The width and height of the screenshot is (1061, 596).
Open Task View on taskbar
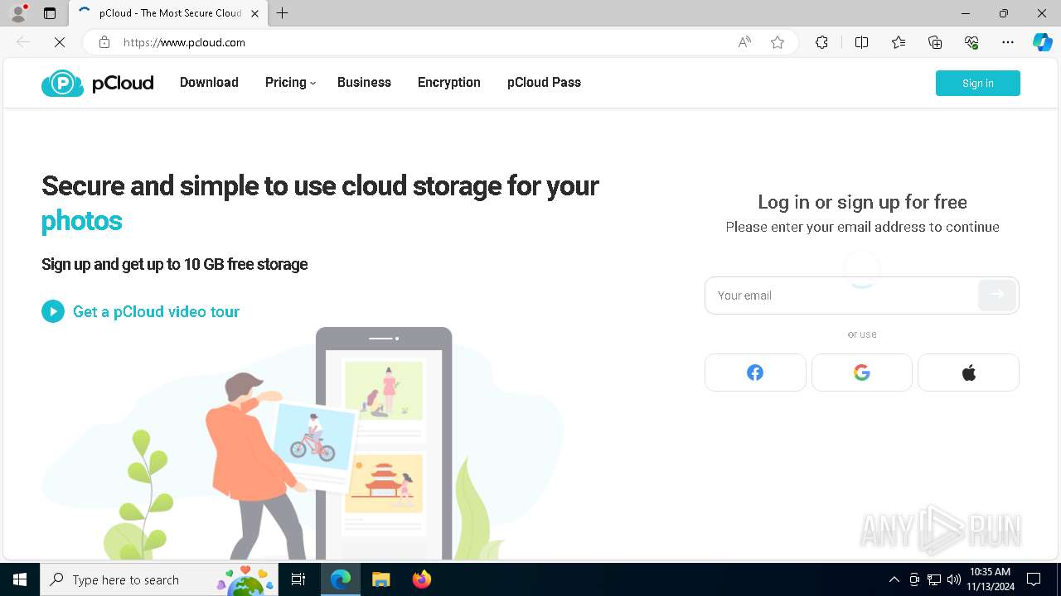click(298, 579)
